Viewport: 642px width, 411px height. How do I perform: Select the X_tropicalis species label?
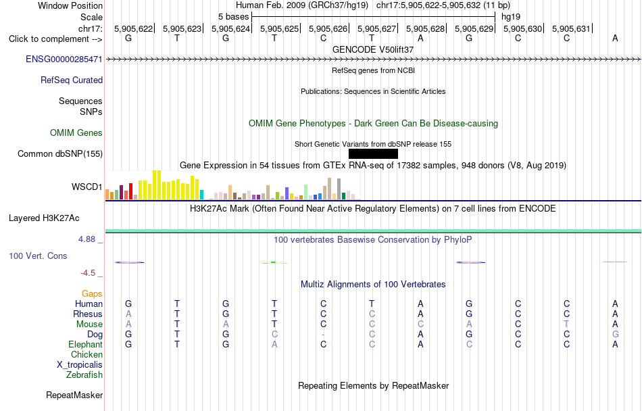(x=80, y=365)
